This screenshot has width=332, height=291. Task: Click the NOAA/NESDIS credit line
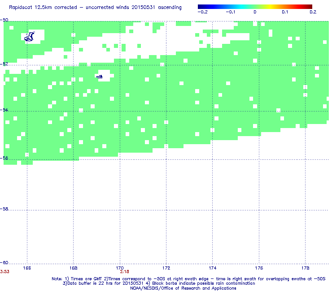(183, 288)
